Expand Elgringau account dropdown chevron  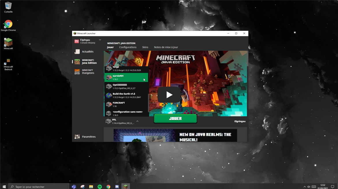pyautogui.click(x=100, y=40)
